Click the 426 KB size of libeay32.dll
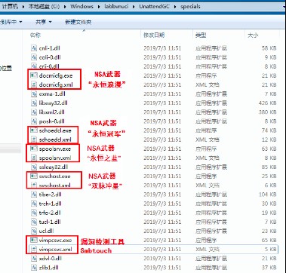This screenshot has height=273, width=286. click(x=267, y=103)
